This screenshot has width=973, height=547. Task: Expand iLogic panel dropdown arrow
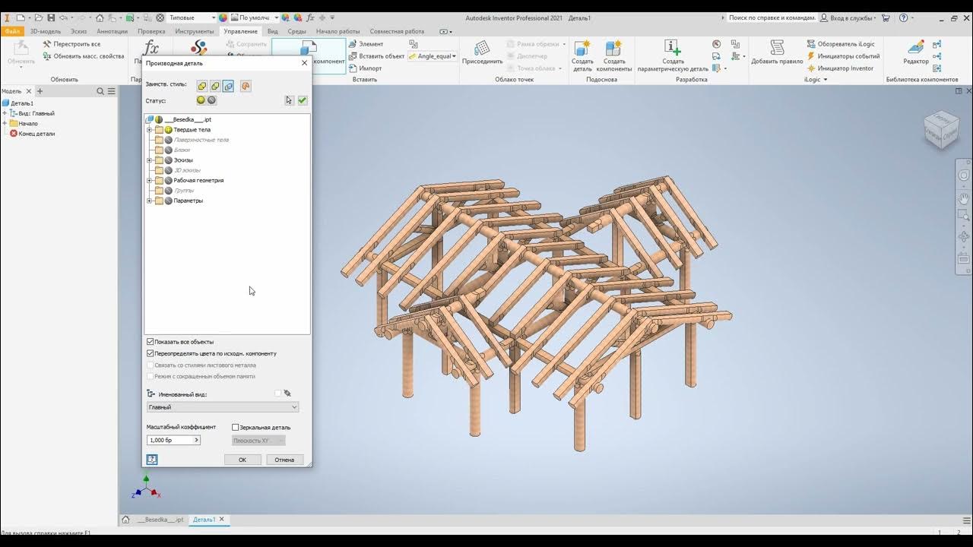click(826, 80)
